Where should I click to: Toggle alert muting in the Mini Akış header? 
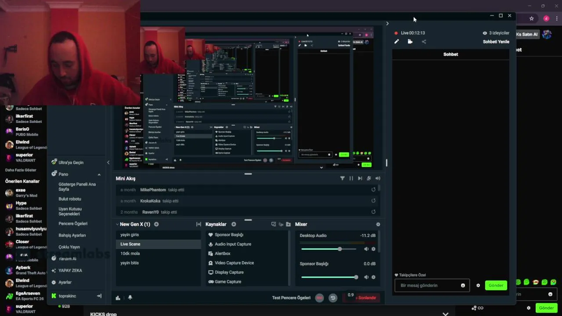[369, 178]
